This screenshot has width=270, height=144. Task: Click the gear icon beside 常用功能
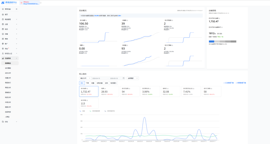(x=17, y=9)
